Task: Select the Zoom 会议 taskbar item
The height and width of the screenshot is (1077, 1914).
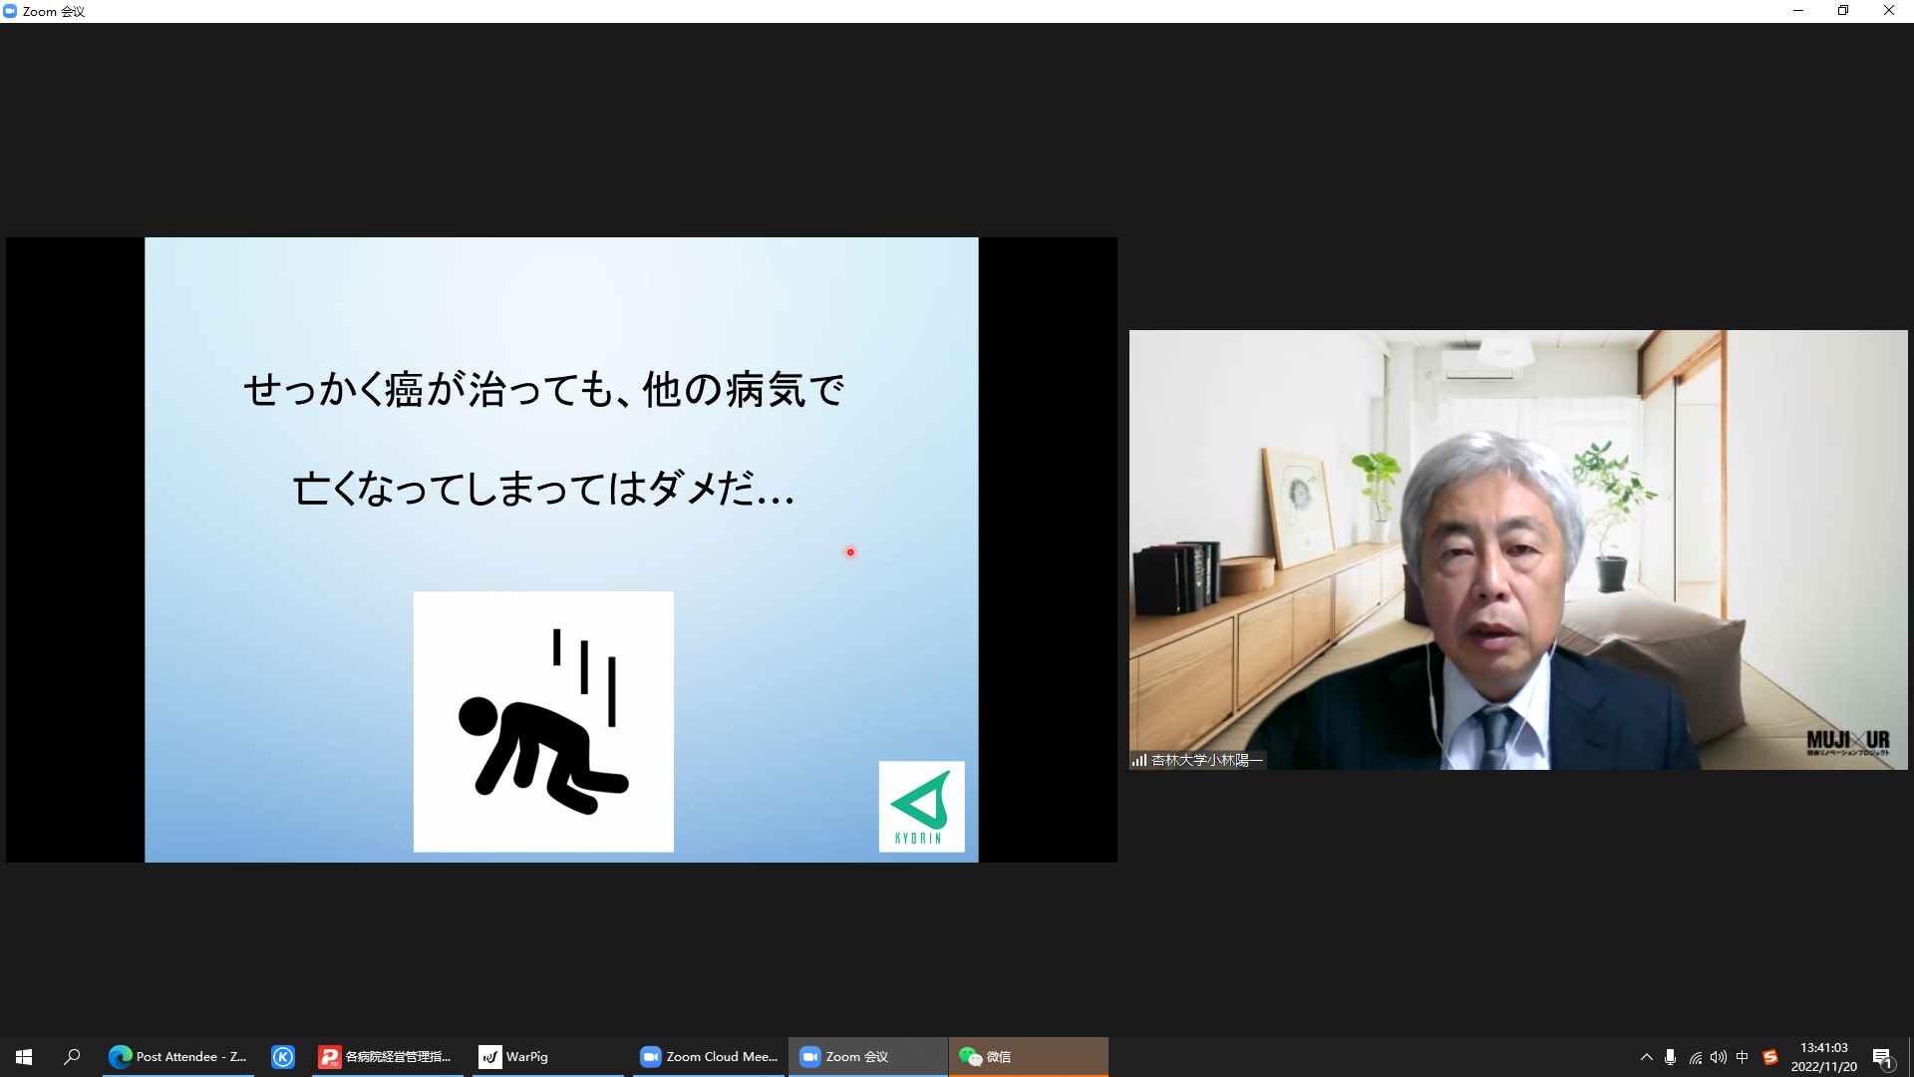Action: [x=867, y=1057]
